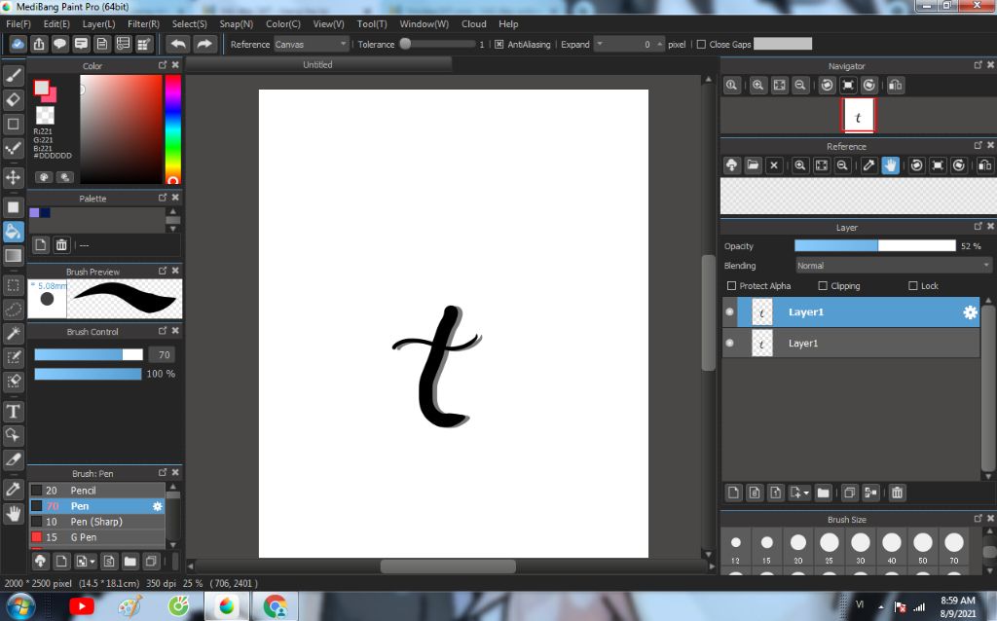Viewport: 997px width, 621px height.
Task: Open a reference image with folder icon
Action: (x=753, y=165)
